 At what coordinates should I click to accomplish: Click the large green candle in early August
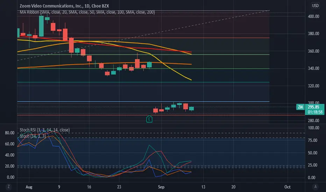pyautogui.click(x=41, y=26)
